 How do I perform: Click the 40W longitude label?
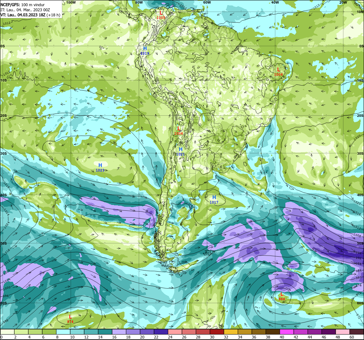tap(275, 2)
